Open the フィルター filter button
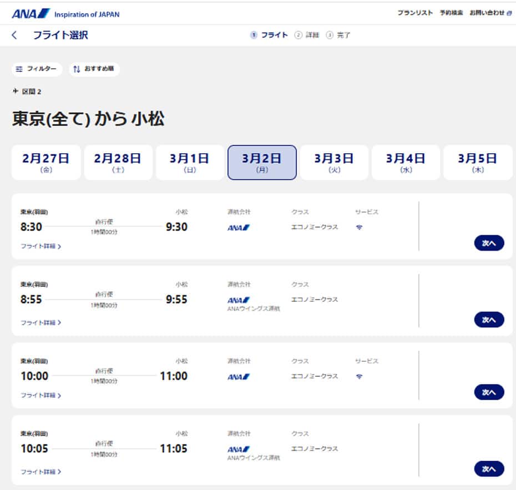The width and height of the screenshot is (516, 490). [x=37, y=69]
